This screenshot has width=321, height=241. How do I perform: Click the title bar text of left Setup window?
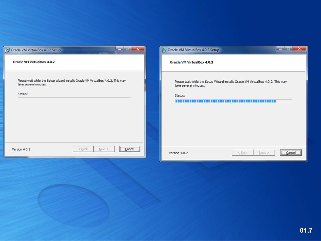(x=36, y=50)
